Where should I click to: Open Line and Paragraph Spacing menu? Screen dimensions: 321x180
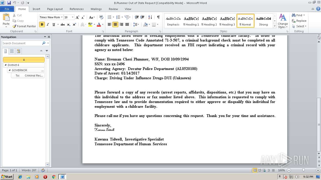[136, 24]
